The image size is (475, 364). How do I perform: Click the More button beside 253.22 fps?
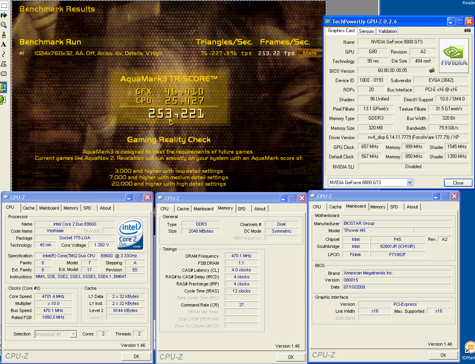coord(310,53)
